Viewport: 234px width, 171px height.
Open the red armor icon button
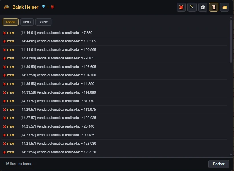coord(181,7)
